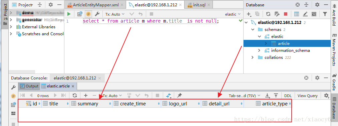
Task: Collapse the elastic schema node
Action: [260, 37]
